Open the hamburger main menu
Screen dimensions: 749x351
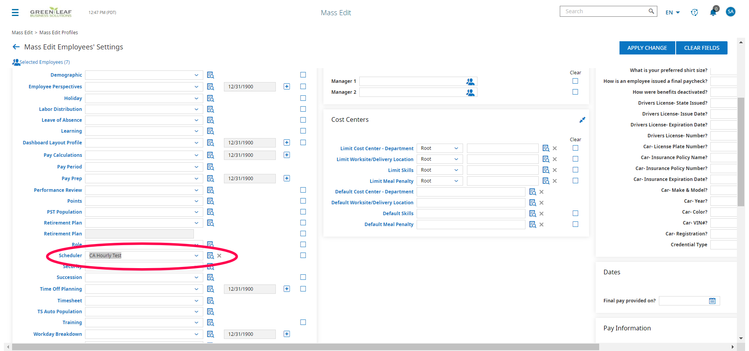(15, 12)
